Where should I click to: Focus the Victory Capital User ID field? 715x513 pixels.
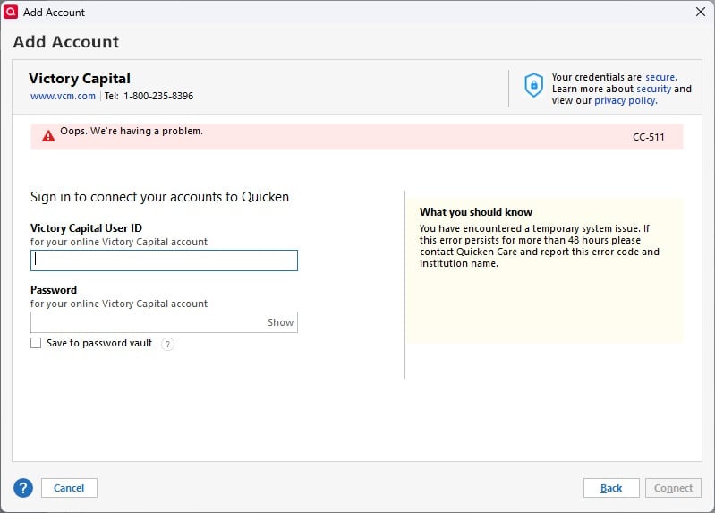point(164,261)
